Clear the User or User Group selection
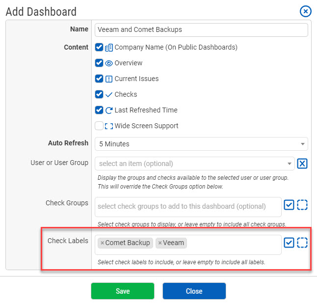 click(302, 164)
